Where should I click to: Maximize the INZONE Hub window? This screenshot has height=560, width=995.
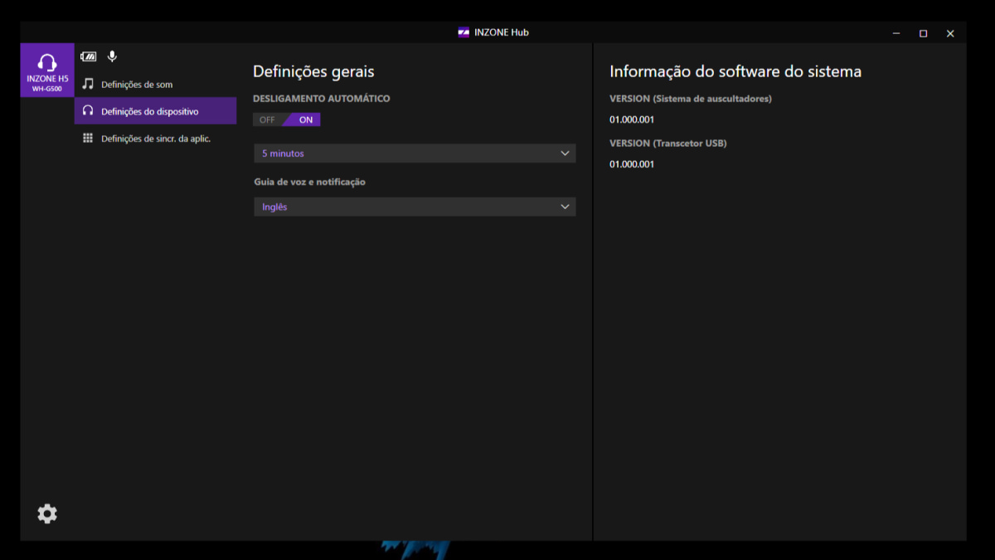(x=923, y=33)
